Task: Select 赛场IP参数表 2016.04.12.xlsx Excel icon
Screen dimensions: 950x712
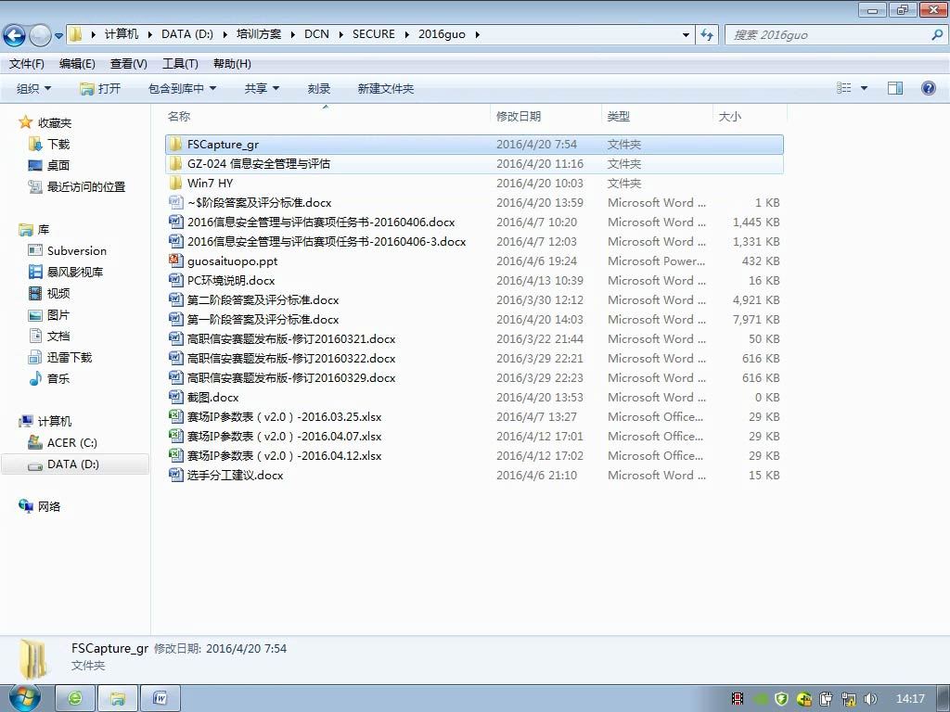Action: tap(175, 455)
